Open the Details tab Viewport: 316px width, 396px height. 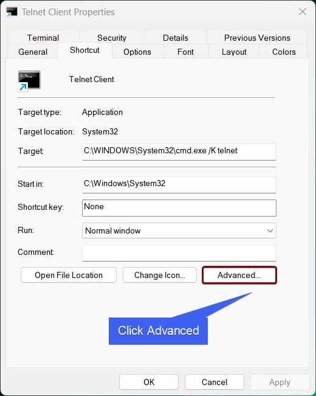pos(176,38)
